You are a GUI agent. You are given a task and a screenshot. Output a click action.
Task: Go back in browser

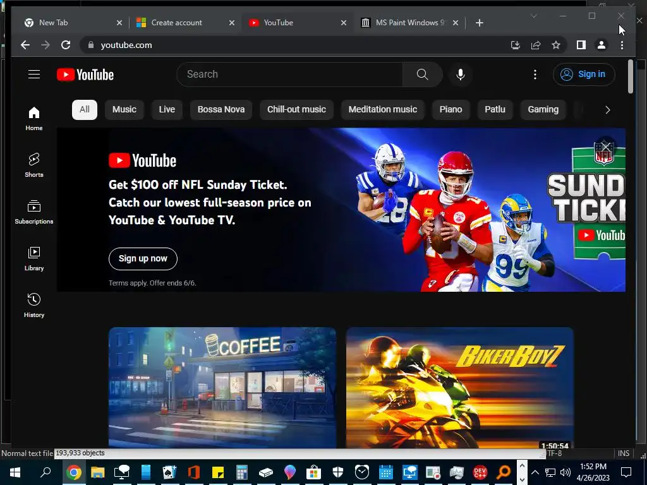[25, 45]
